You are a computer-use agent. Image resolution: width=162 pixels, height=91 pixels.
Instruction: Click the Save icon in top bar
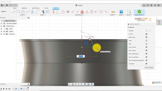pyautogui.click(x=7, y=5)
